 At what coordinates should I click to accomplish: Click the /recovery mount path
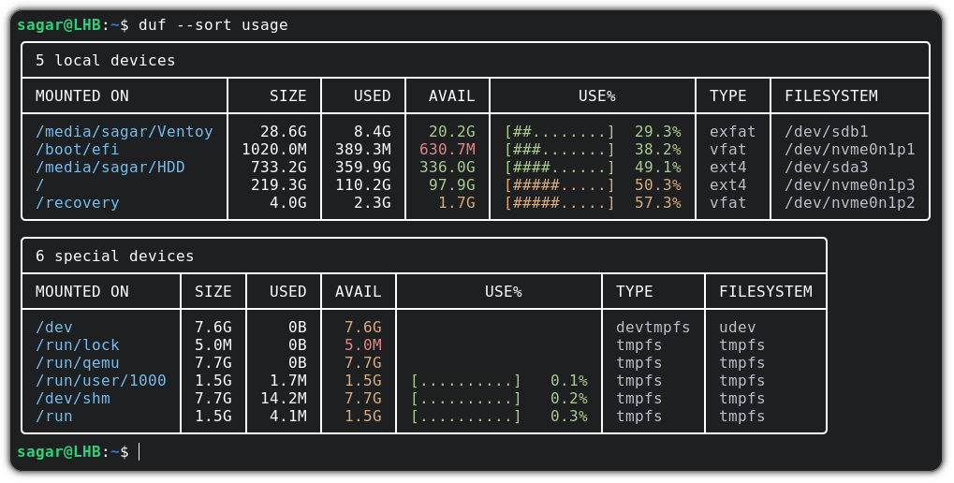(78, 203)
